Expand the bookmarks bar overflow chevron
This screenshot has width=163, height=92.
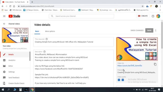[160, 10]
